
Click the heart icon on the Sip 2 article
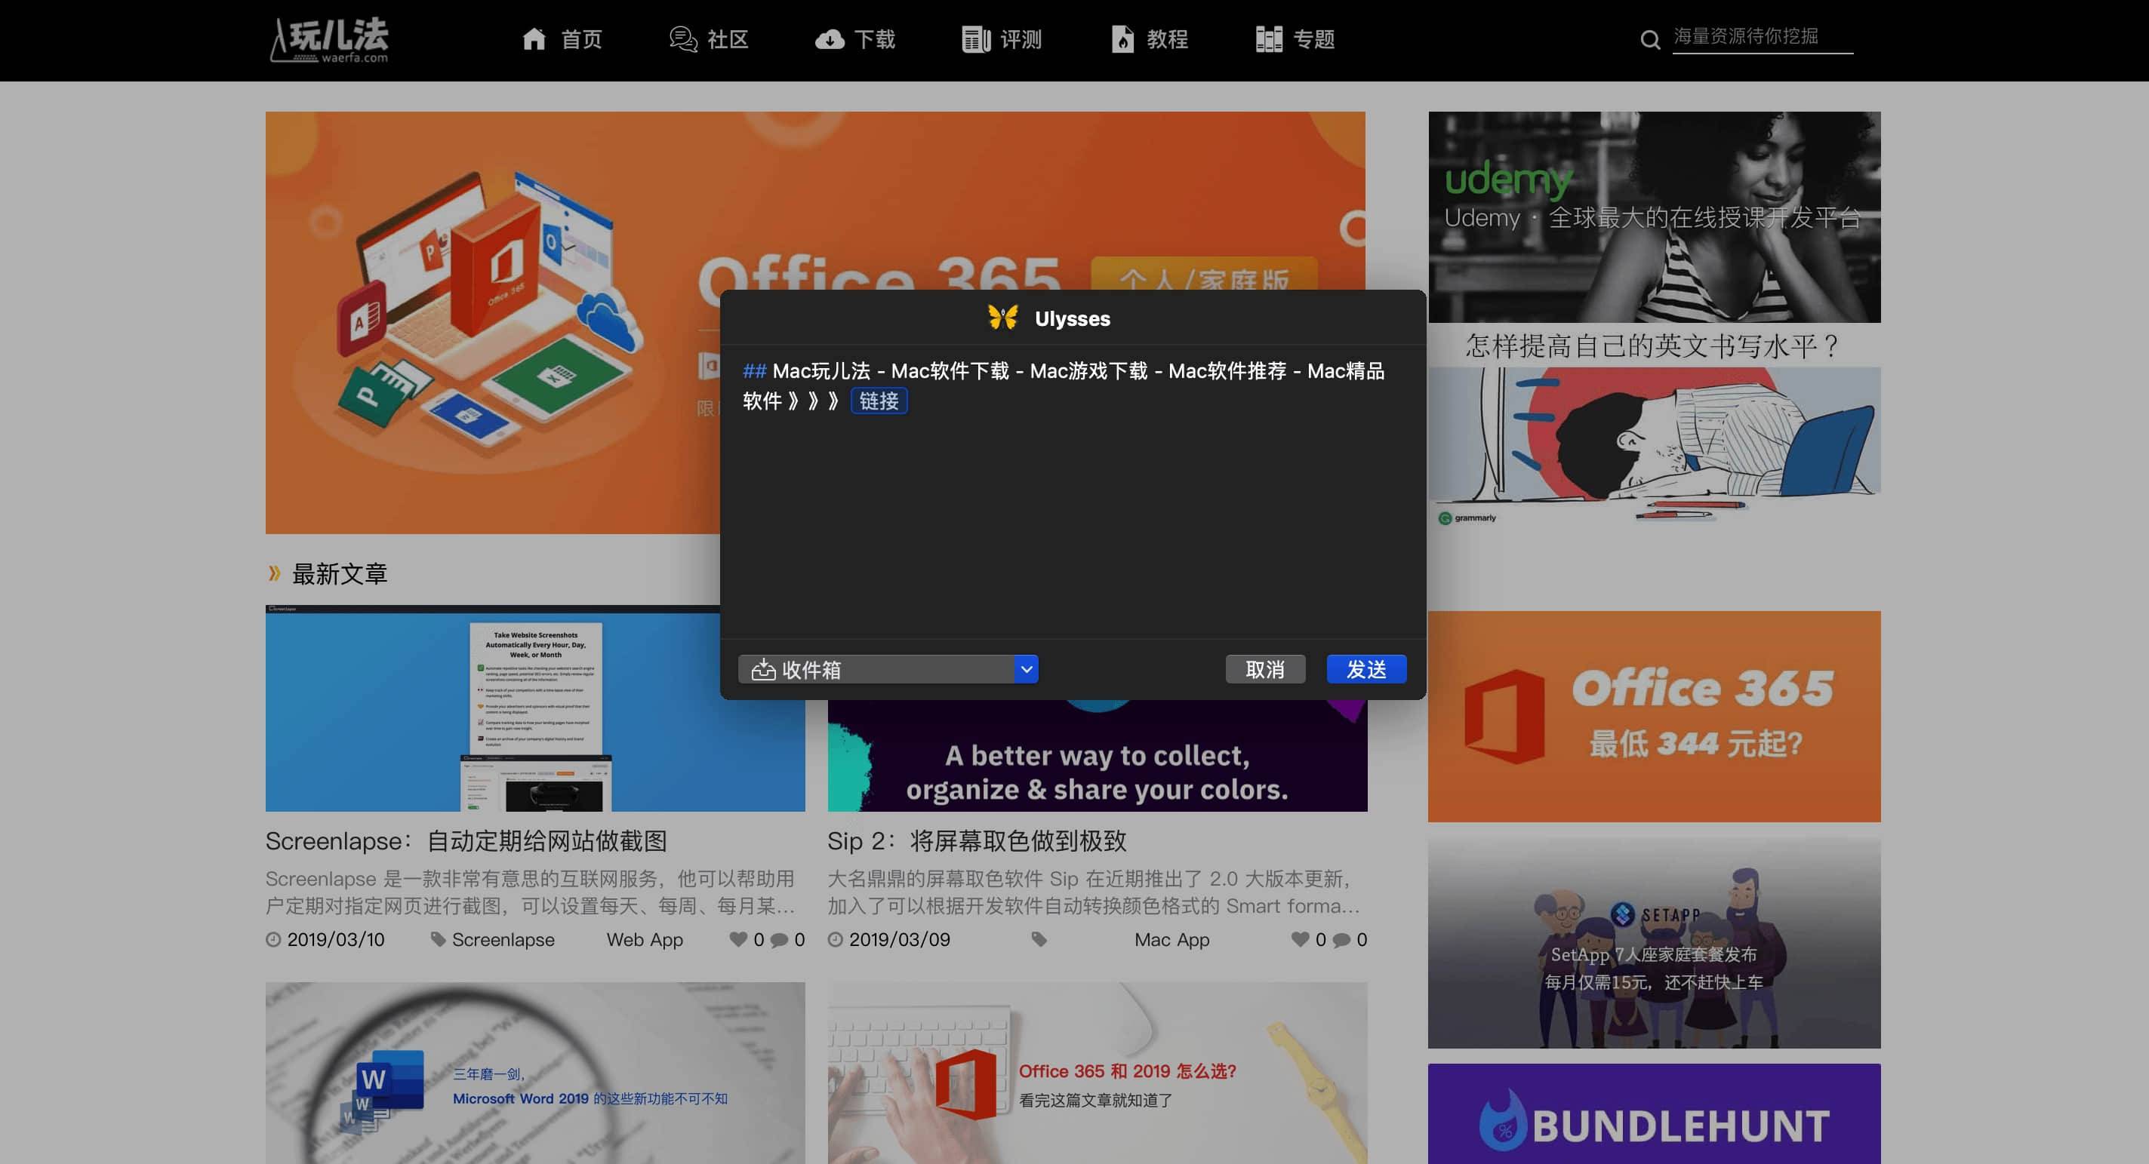coord(1300,939)
